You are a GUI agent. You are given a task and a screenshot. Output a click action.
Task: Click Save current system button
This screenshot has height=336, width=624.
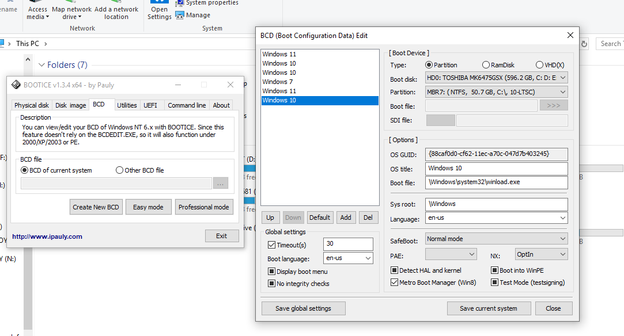point(489,308)
